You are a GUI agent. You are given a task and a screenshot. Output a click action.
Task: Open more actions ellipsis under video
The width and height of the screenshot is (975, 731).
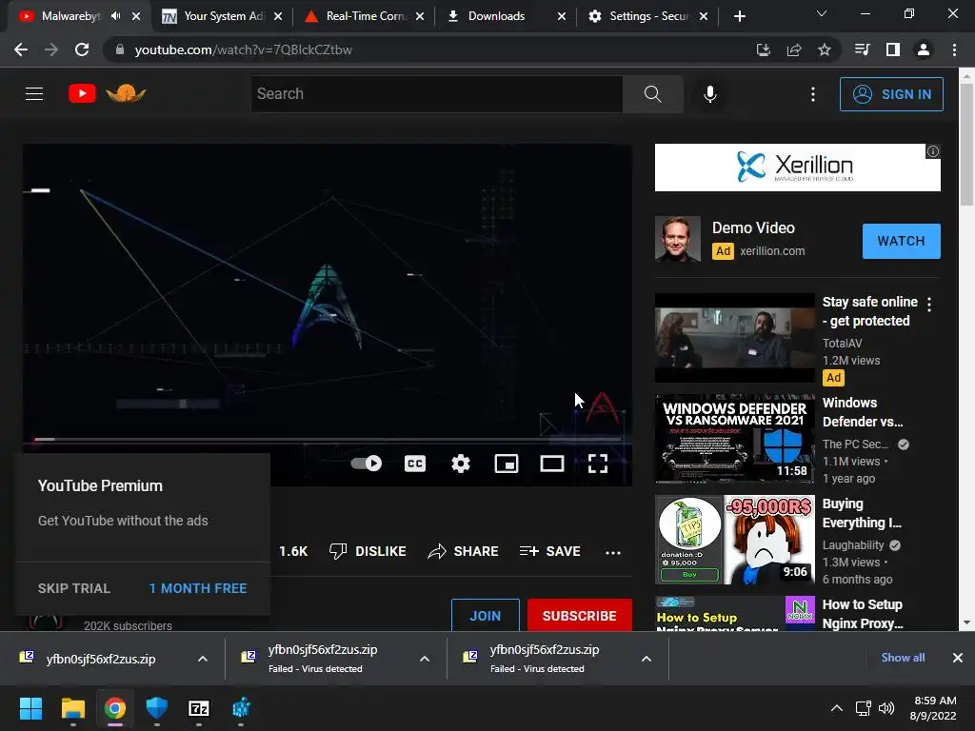tap(613, 553)
